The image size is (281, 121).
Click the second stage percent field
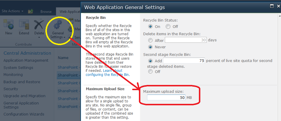coord(184,61)
